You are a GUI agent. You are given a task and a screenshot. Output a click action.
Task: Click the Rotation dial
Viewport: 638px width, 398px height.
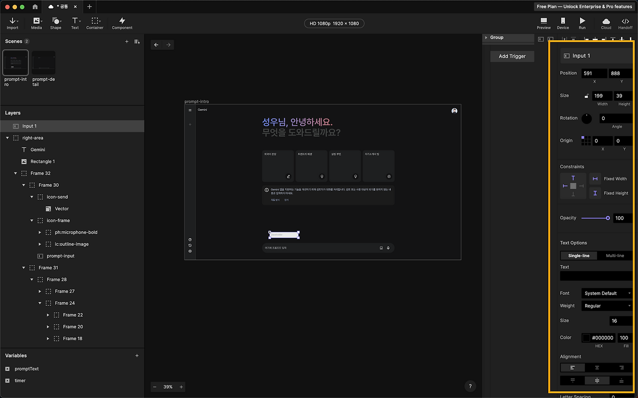point(587,119)
